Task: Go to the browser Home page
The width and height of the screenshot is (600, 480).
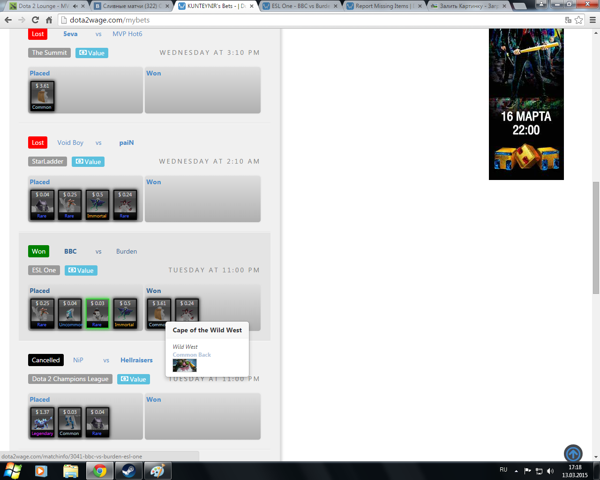Action: pyautogui.click(x=49, y=20)
